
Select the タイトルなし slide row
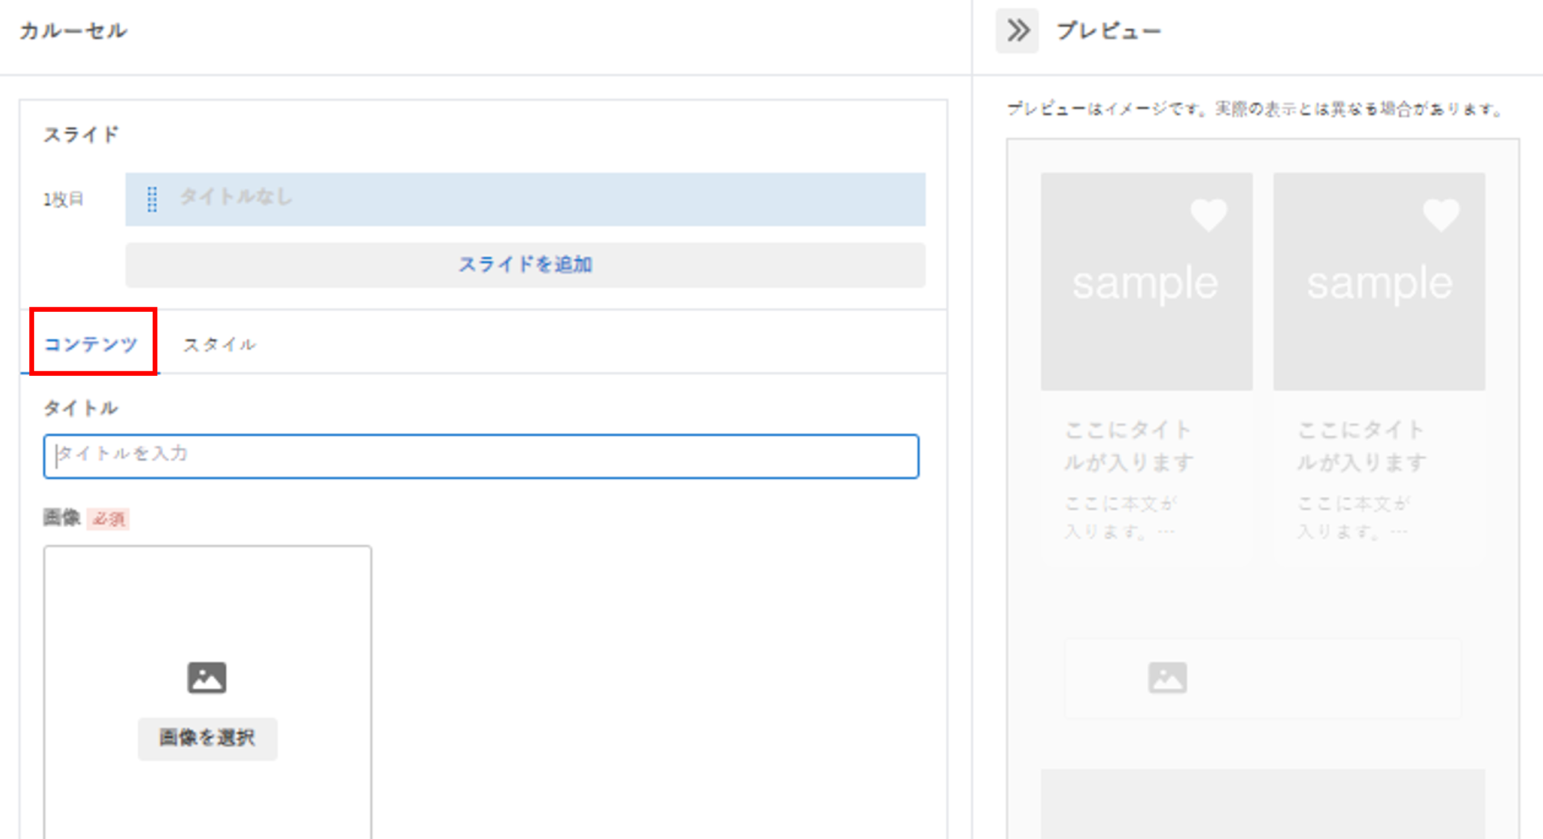coord(526,199)
